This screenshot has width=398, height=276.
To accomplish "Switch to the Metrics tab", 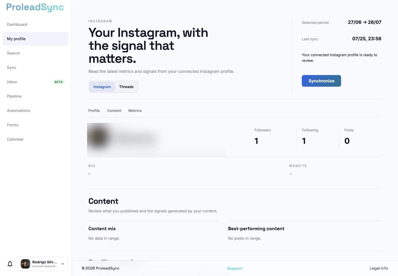I will 135,111.
